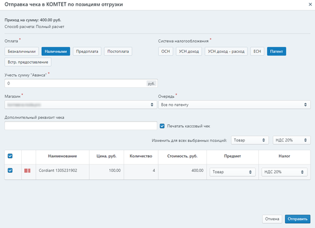
Task: Select Встр. предоставление payment option
Action: (28, 62)
